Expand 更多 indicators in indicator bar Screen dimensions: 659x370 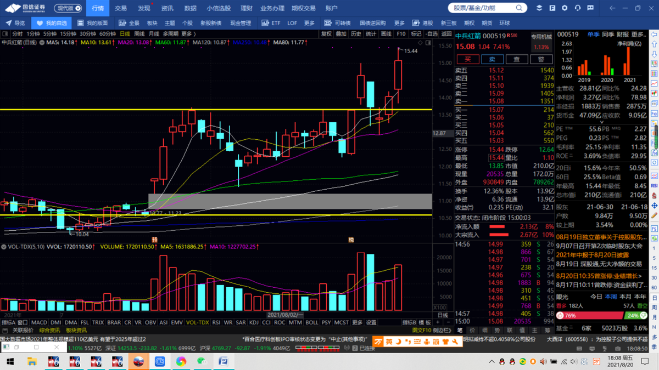pos(359,323)
